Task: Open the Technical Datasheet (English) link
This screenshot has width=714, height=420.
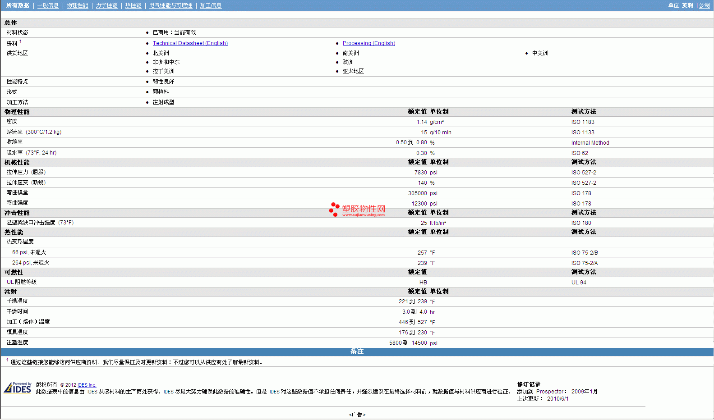Action: click(x=190, y=43)
